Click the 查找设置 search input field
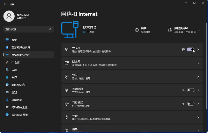The height and width of the screenshot is (133, 208). 26,29
